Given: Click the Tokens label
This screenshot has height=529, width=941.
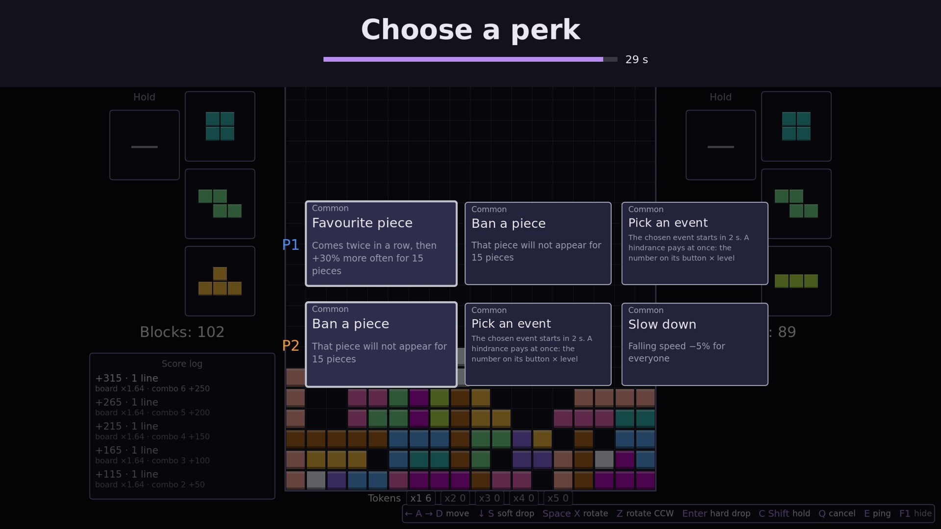Looking at the screenshot, I should pos(384,498).
